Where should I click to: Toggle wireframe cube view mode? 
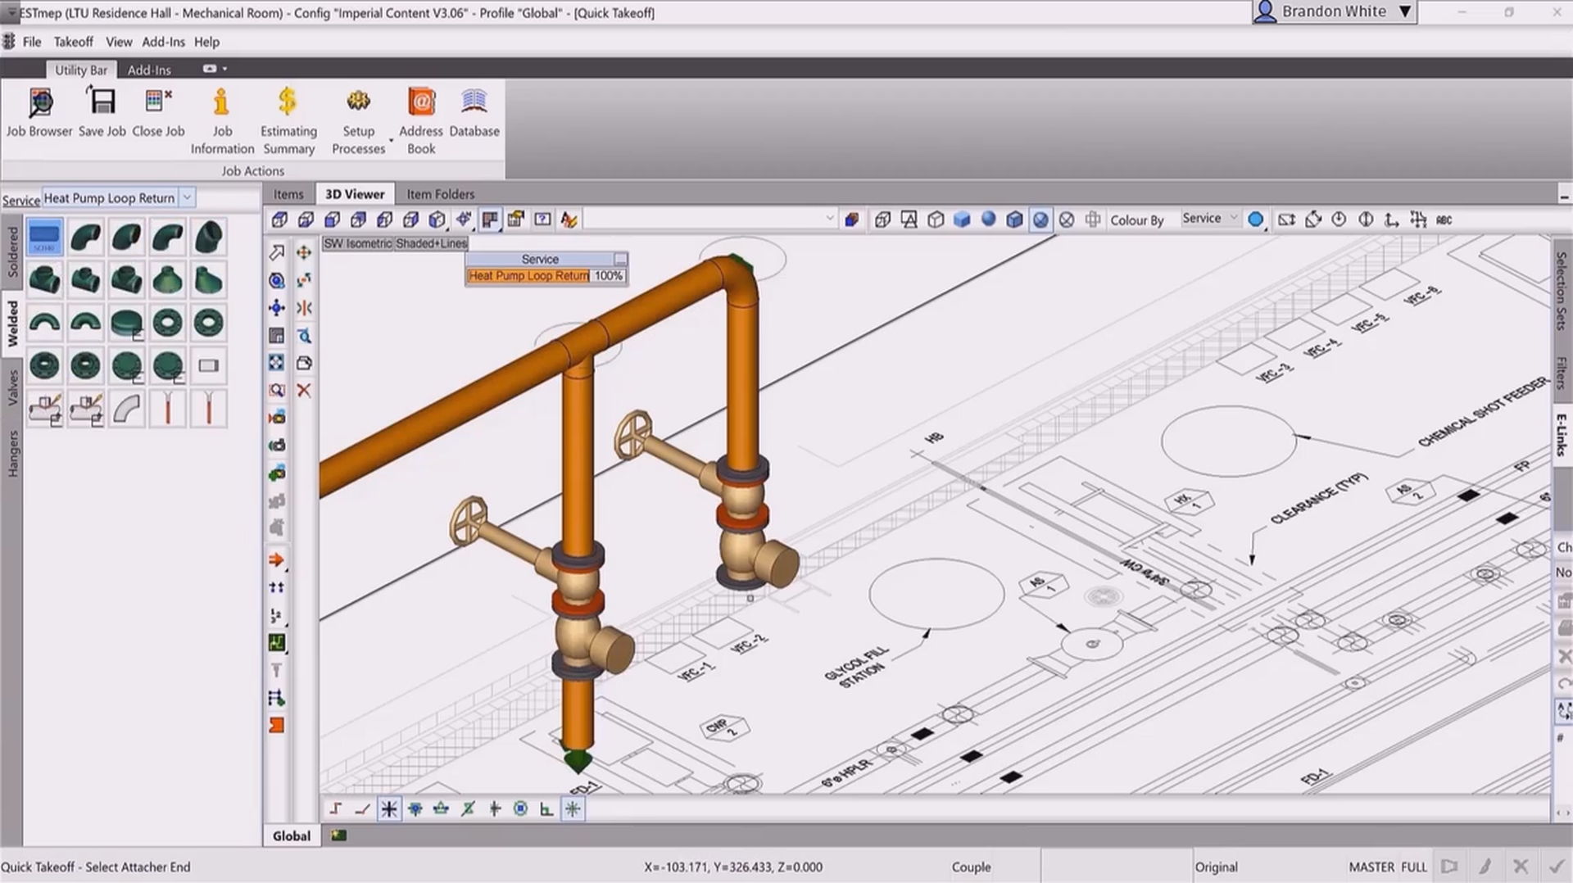tap(935, 220)
